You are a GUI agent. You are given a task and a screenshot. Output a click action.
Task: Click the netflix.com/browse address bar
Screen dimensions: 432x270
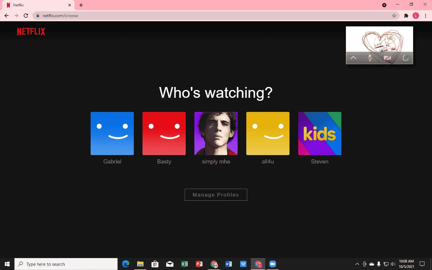pos(216,16)
